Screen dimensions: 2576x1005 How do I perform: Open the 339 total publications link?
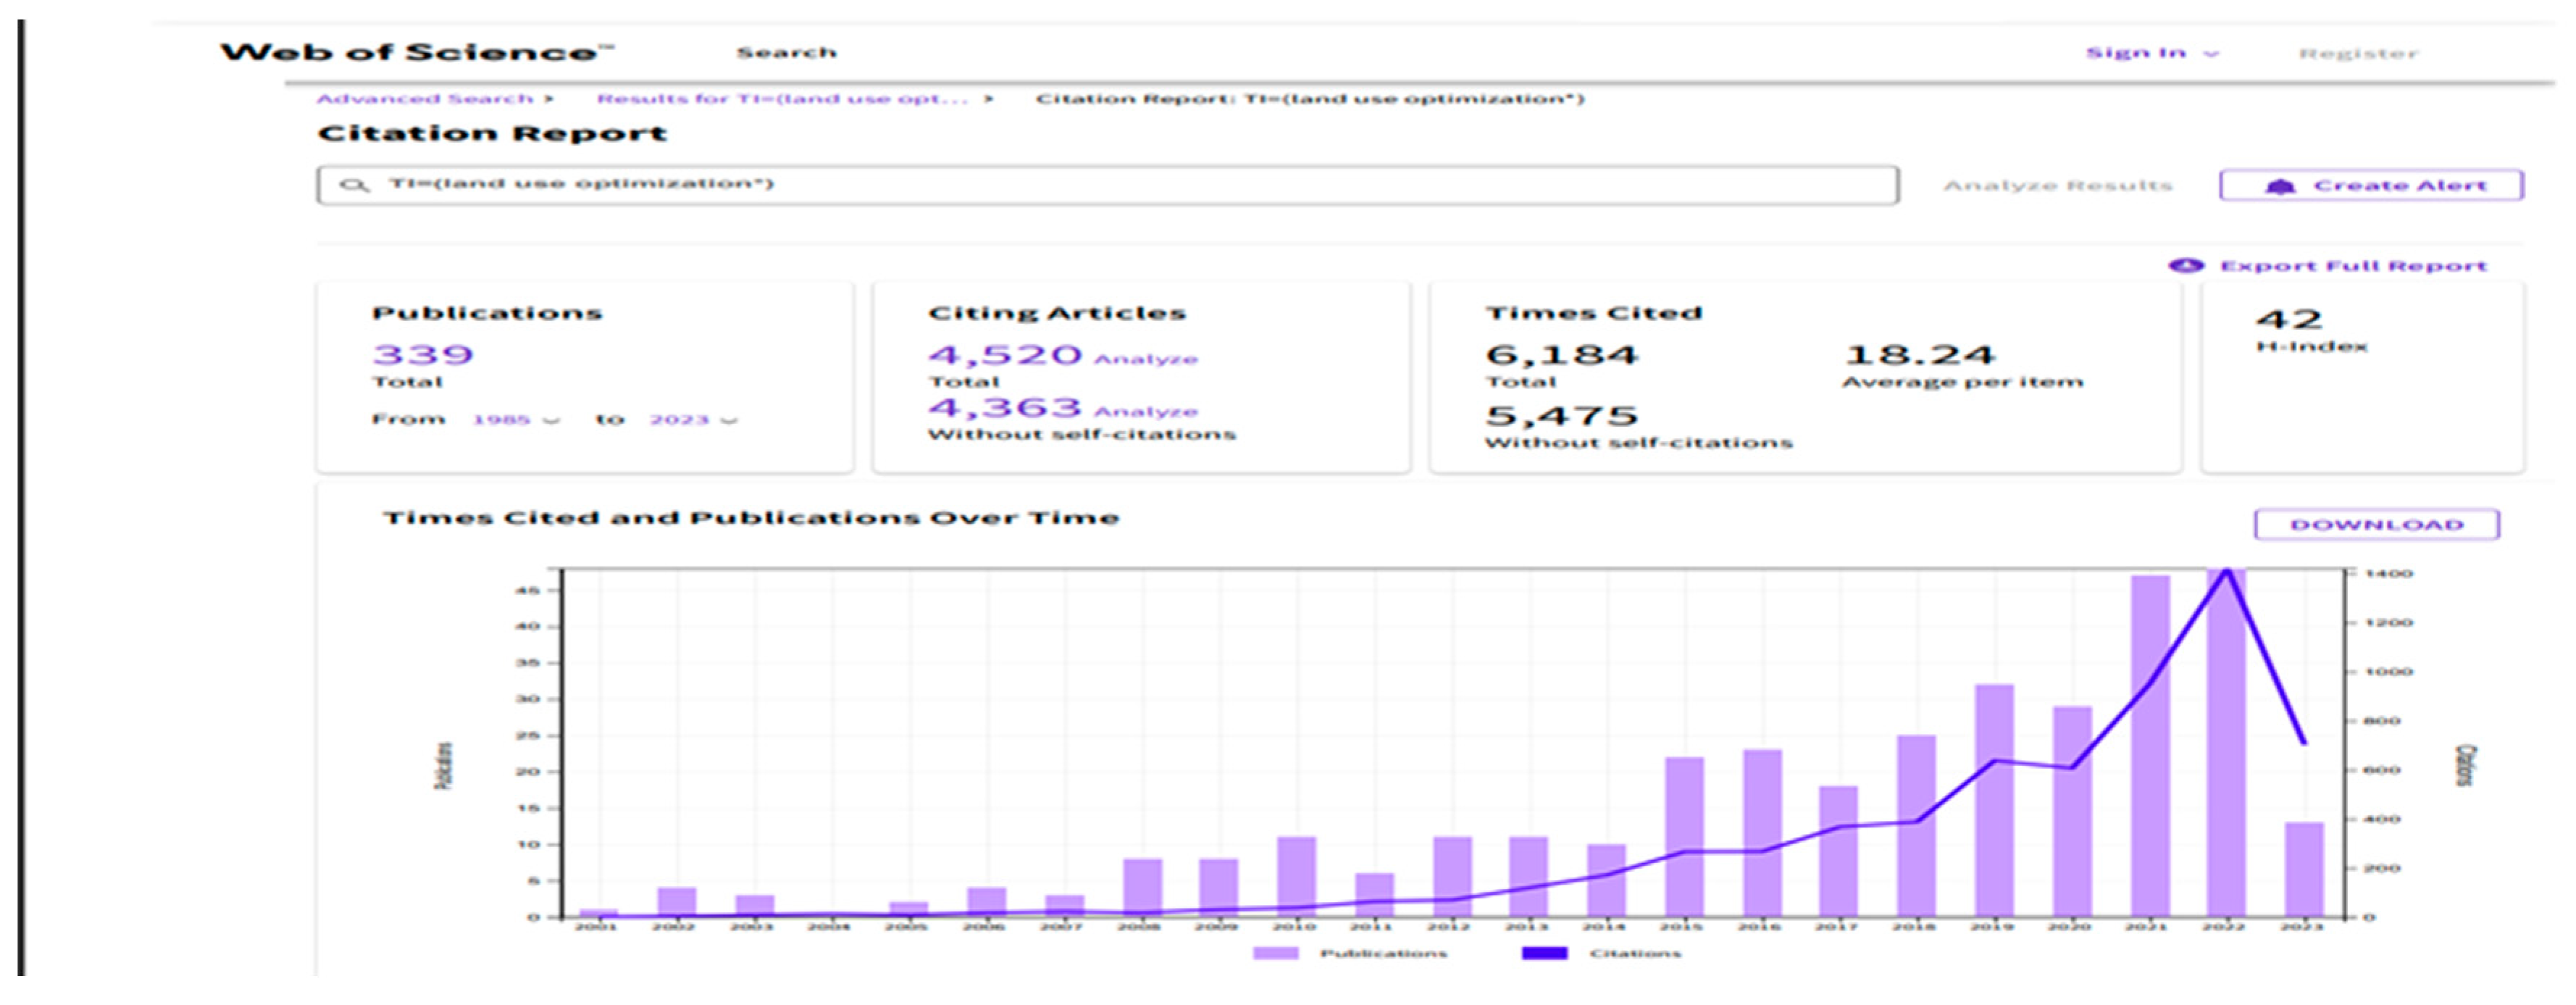[x=422, y=355]
